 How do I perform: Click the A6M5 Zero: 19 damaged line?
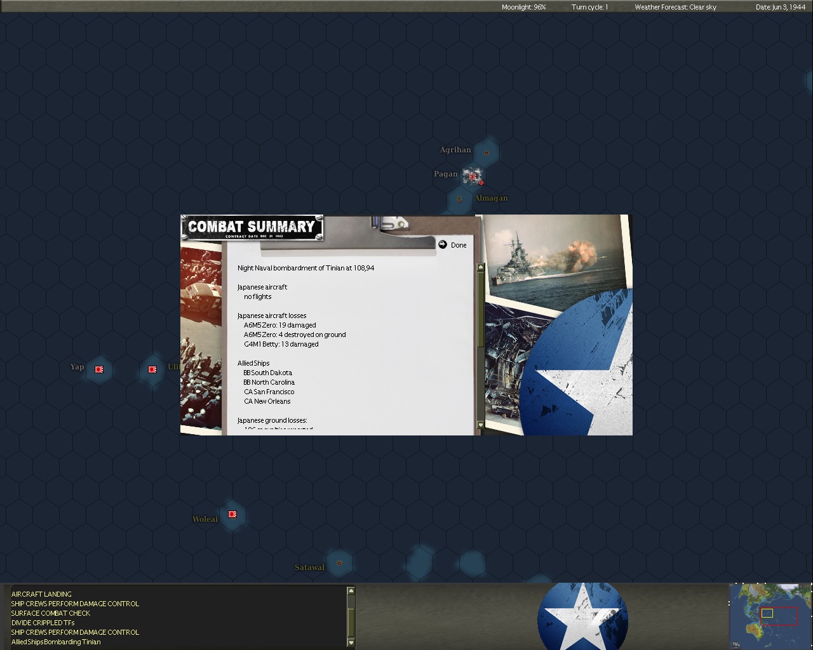tap(279, 325)
